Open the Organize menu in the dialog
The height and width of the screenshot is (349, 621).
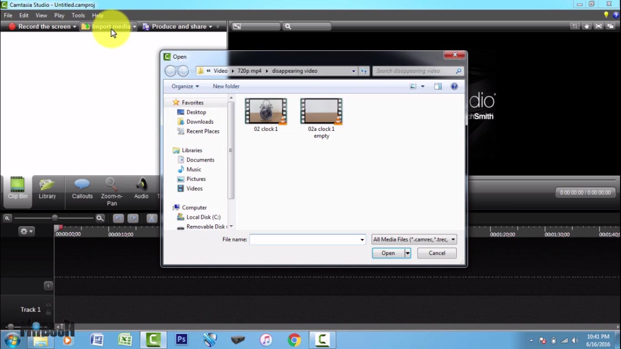pyautogui.click(x=183, y=86)
